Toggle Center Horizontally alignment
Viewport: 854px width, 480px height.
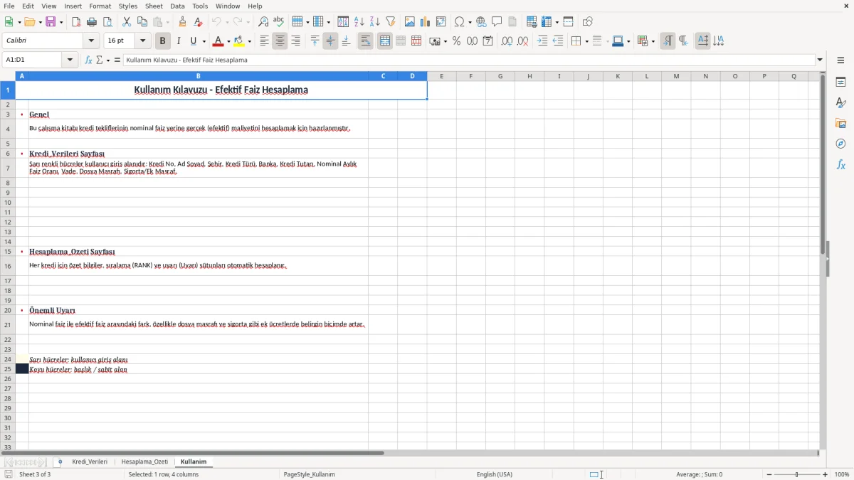tap(280, 41)
